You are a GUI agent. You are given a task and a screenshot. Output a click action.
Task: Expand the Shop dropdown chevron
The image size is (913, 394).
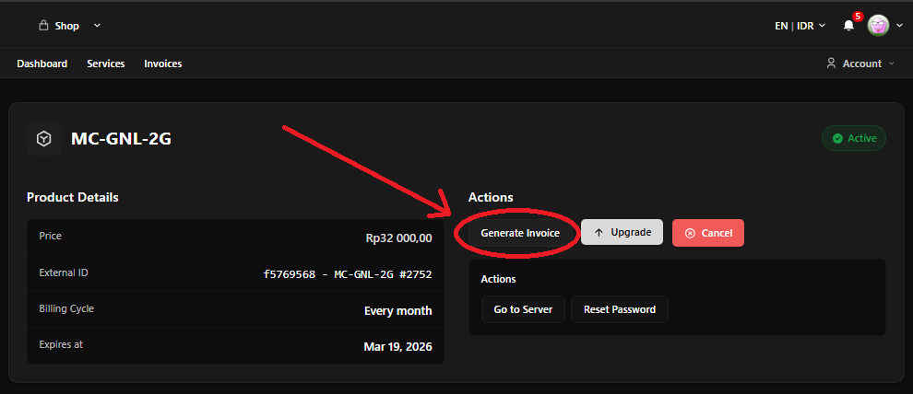pos(98,26)
